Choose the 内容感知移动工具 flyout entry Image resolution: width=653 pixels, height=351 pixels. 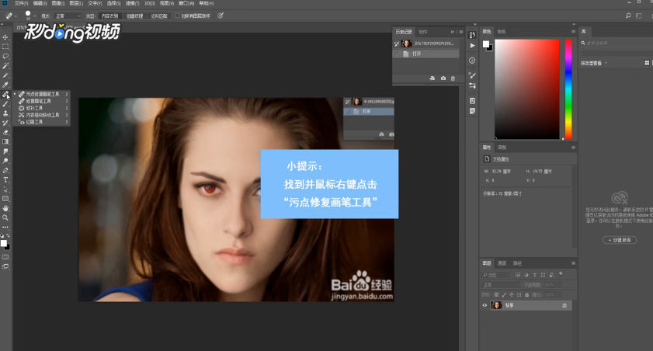(x=42, y=115)
